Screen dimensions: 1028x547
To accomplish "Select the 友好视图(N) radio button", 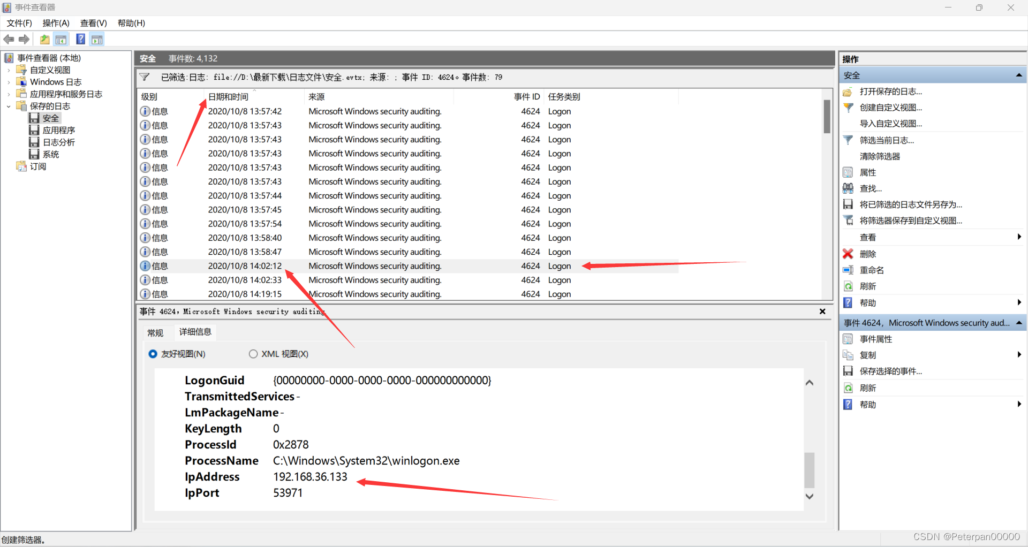I will [x=153, y=354].
